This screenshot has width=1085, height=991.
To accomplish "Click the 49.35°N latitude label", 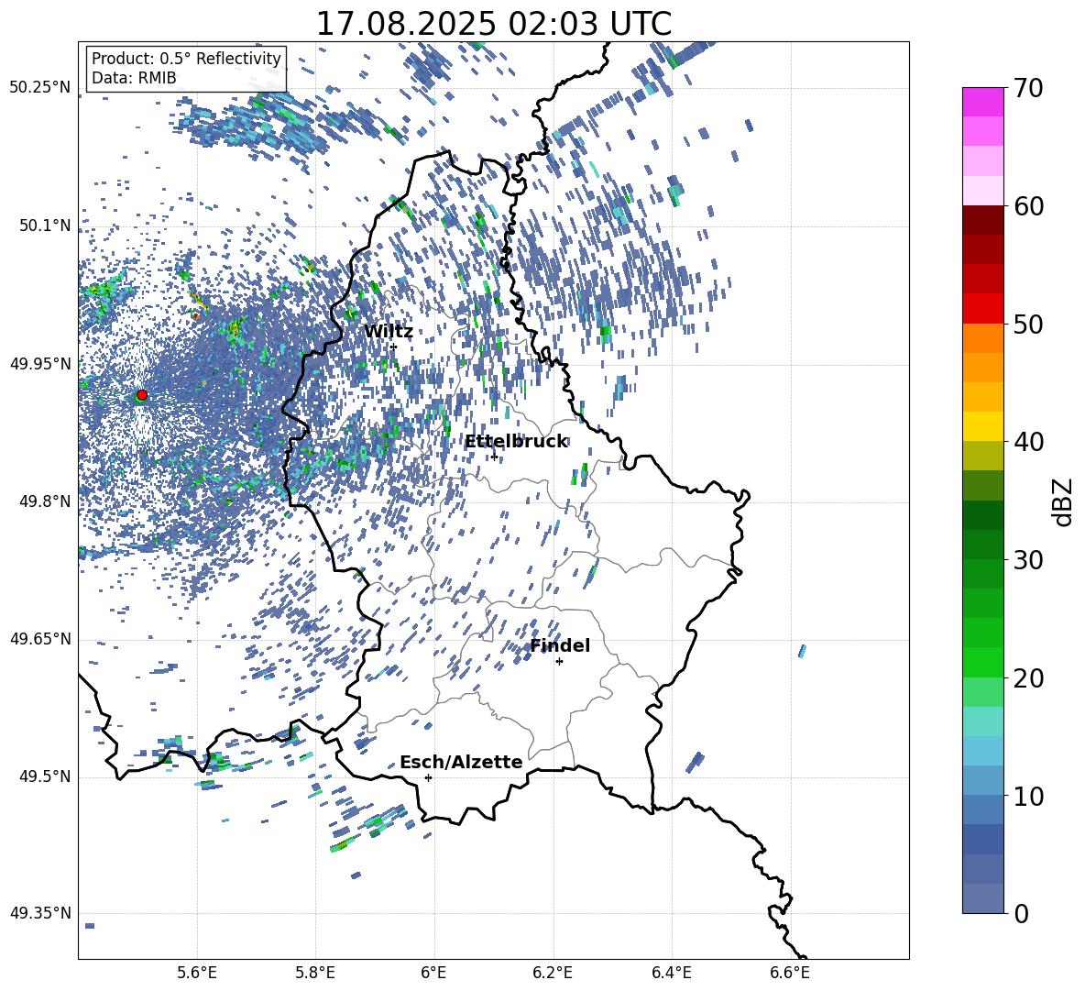I will [40, 913].
